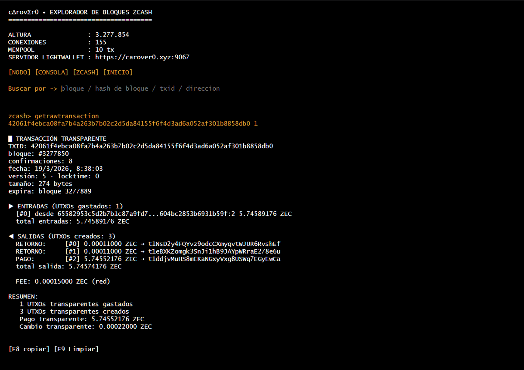Viewport: 524px width, 370px height.
Task: Click the ENTRADAS section triangle marker
Action: click(x=11, y=206)
